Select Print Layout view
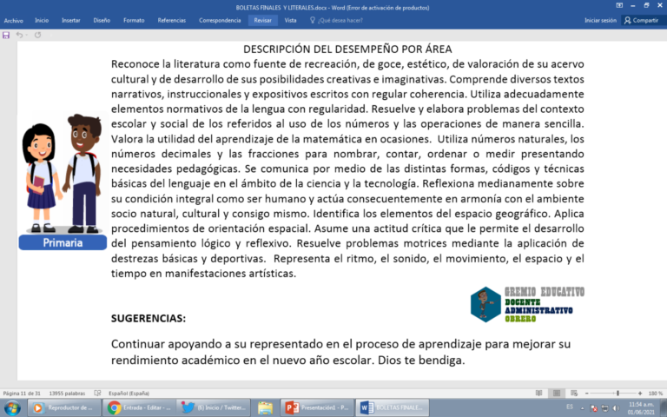Viewport: 667px width, 417px height. (557, 394)
